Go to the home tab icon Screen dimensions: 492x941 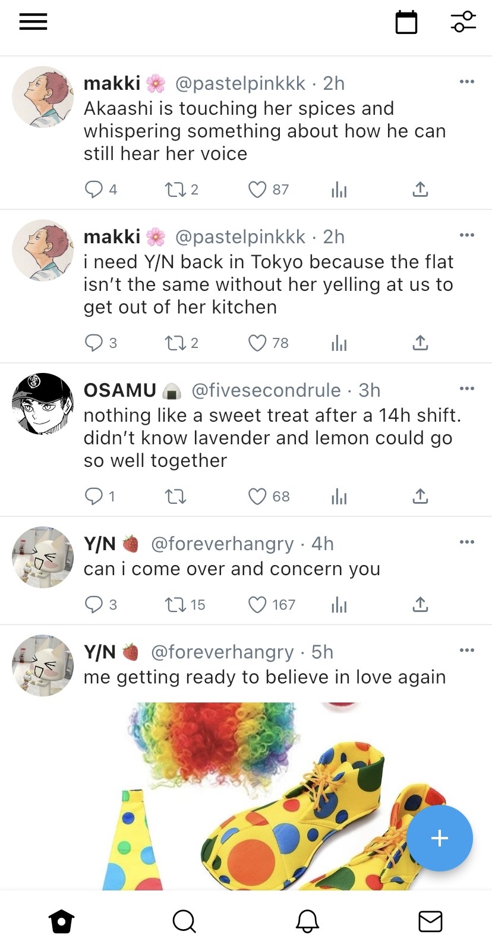click(x=61, y=921)
